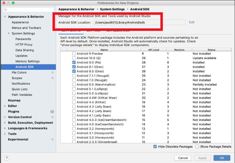This screenshot has height=163, width=235.
Task: Sort by the Status column header
Action: (x=212, y=50)
